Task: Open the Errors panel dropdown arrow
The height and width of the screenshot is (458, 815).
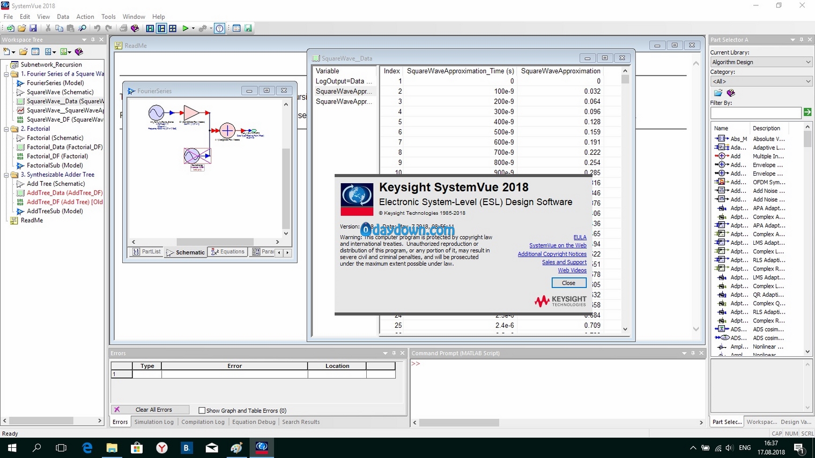Action: (385, 353)
